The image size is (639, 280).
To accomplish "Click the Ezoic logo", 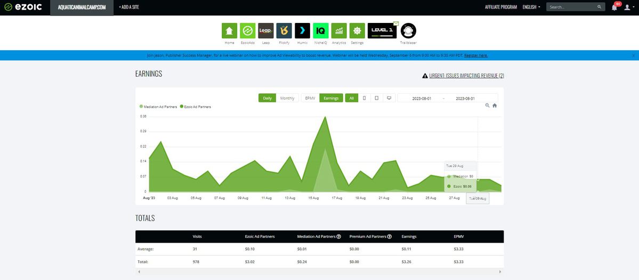I will click(23, 7).
